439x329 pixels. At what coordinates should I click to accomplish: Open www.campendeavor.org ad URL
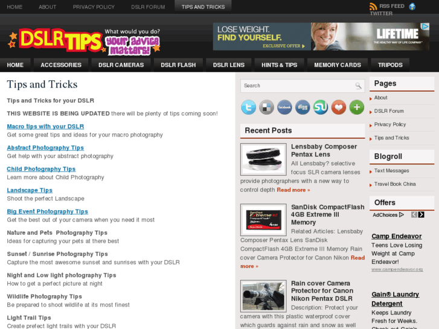397,269
